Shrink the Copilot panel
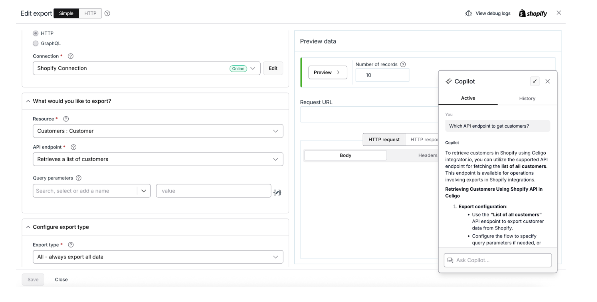The image size is (597, 302). [x=535, y=81]
